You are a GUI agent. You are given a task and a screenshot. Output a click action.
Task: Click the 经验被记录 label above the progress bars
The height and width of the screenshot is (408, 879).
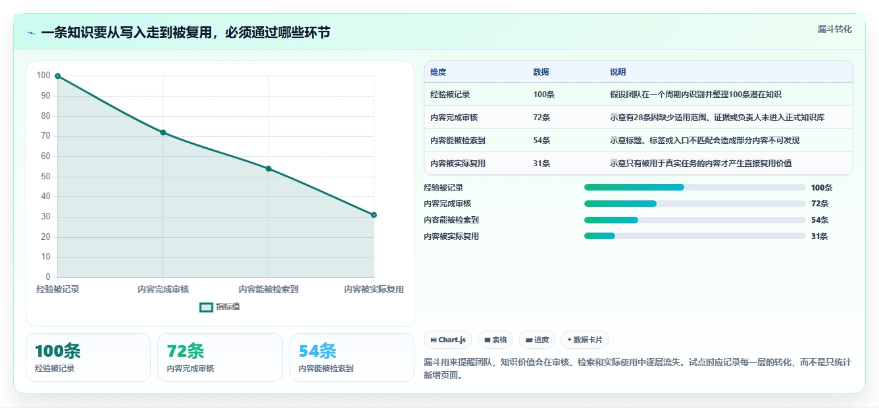click(x=443, y=188)
